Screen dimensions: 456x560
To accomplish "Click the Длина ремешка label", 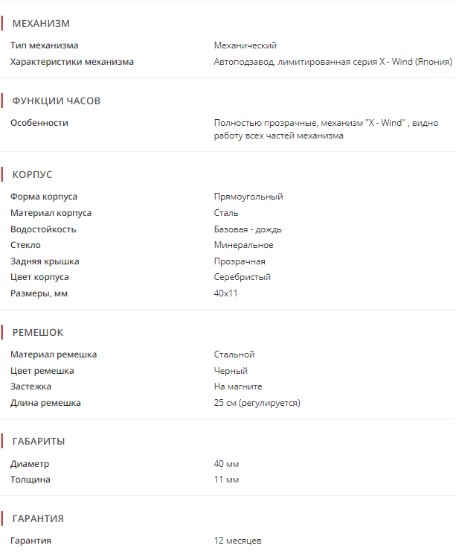I will click(45, 403).
